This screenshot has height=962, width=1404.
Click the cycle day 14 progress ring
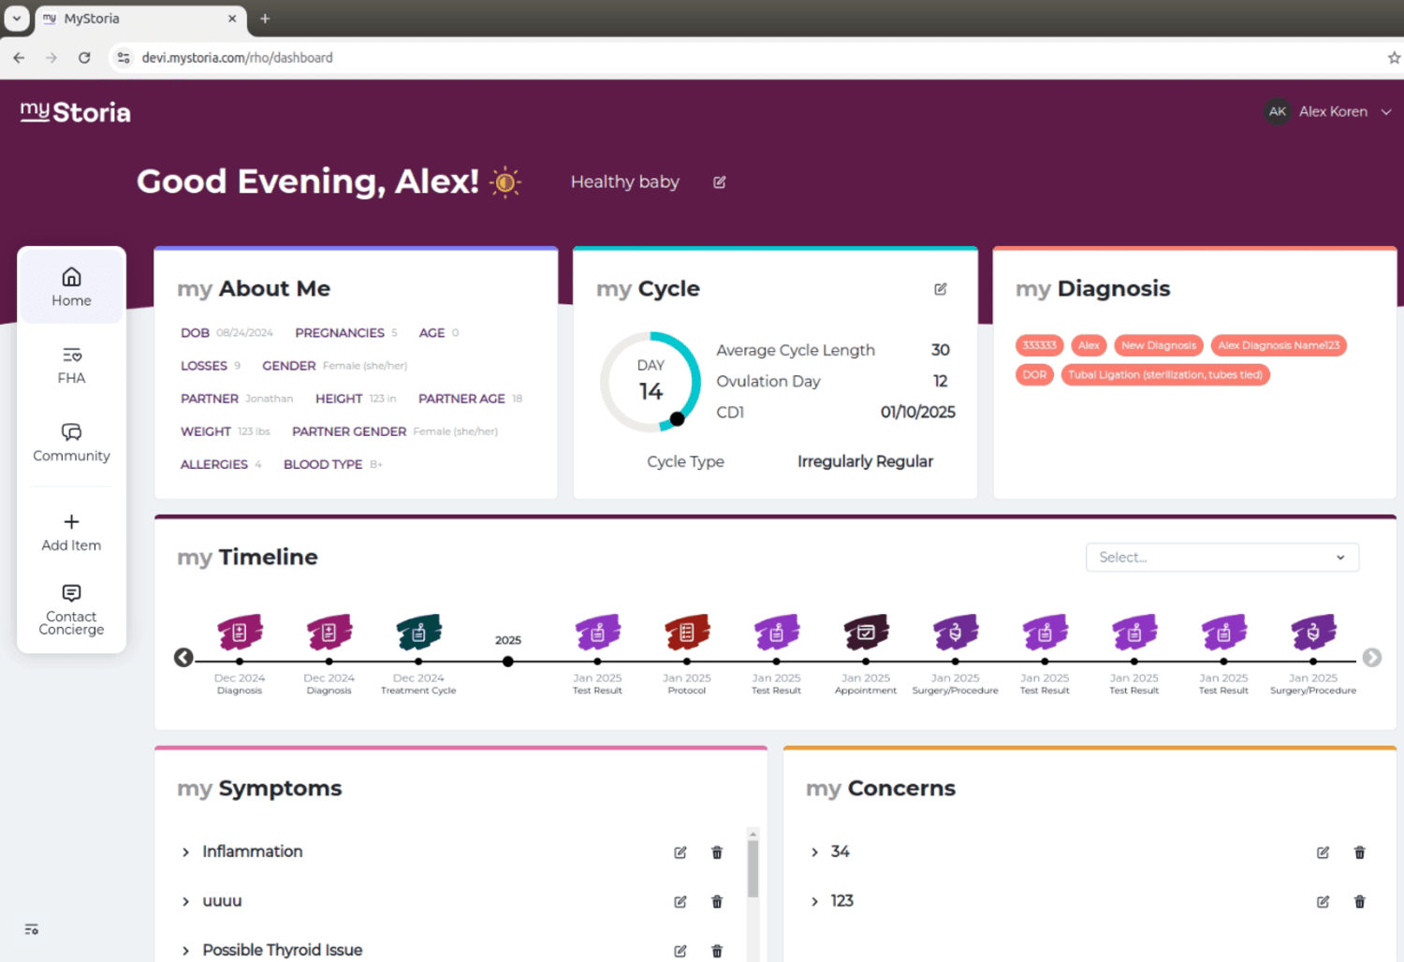(x=651, y=382)
